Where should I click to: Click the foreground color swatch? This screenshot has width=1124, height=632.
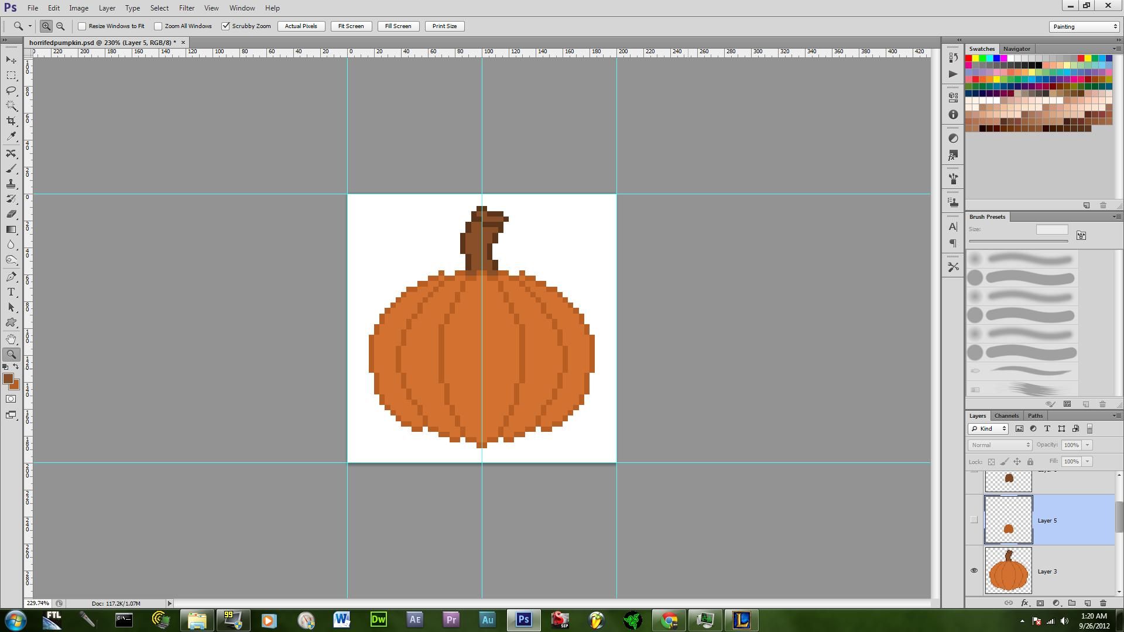click(x=8, y=379)
